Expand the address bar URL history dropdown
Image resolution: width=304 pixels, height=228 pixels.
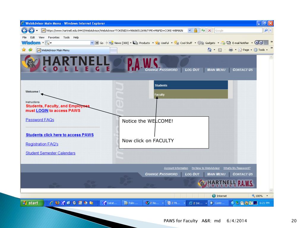click(x=190, y=31)
